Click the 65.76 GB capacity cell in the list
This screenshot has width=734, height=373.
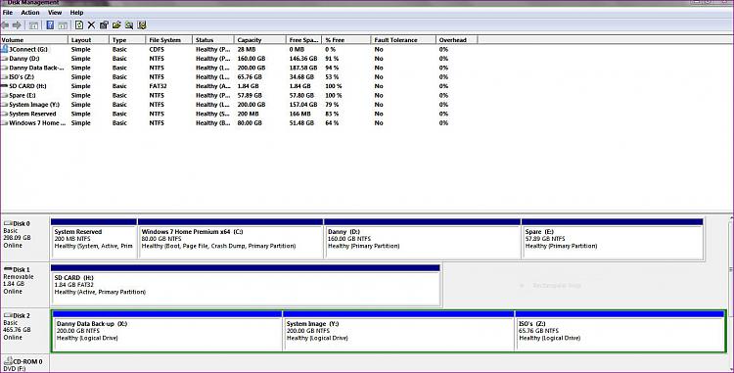250,76
